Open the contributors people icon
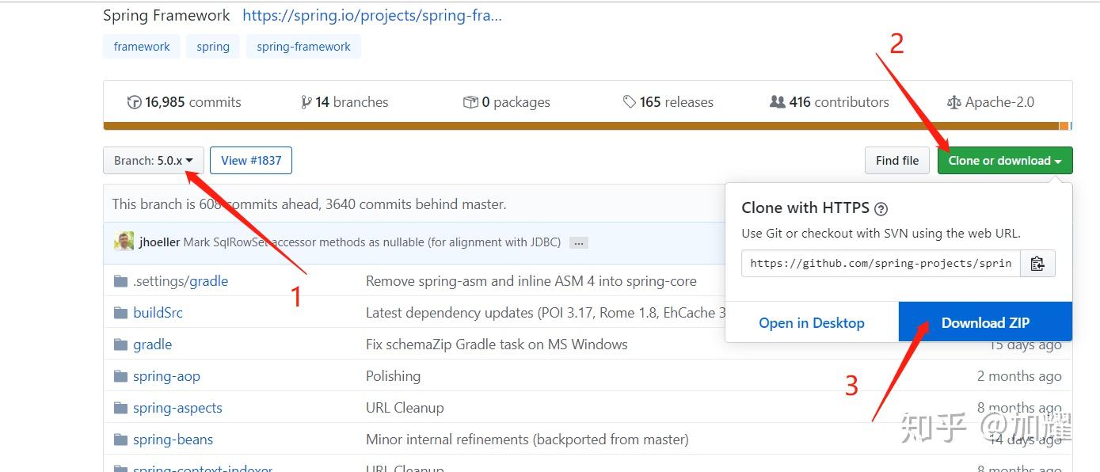 pyautogui.click(x=777, y=102)
